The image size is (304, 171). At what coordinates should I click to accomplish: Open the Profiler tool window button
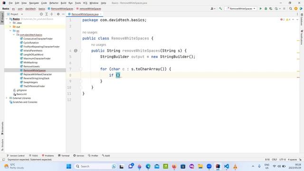93,155
